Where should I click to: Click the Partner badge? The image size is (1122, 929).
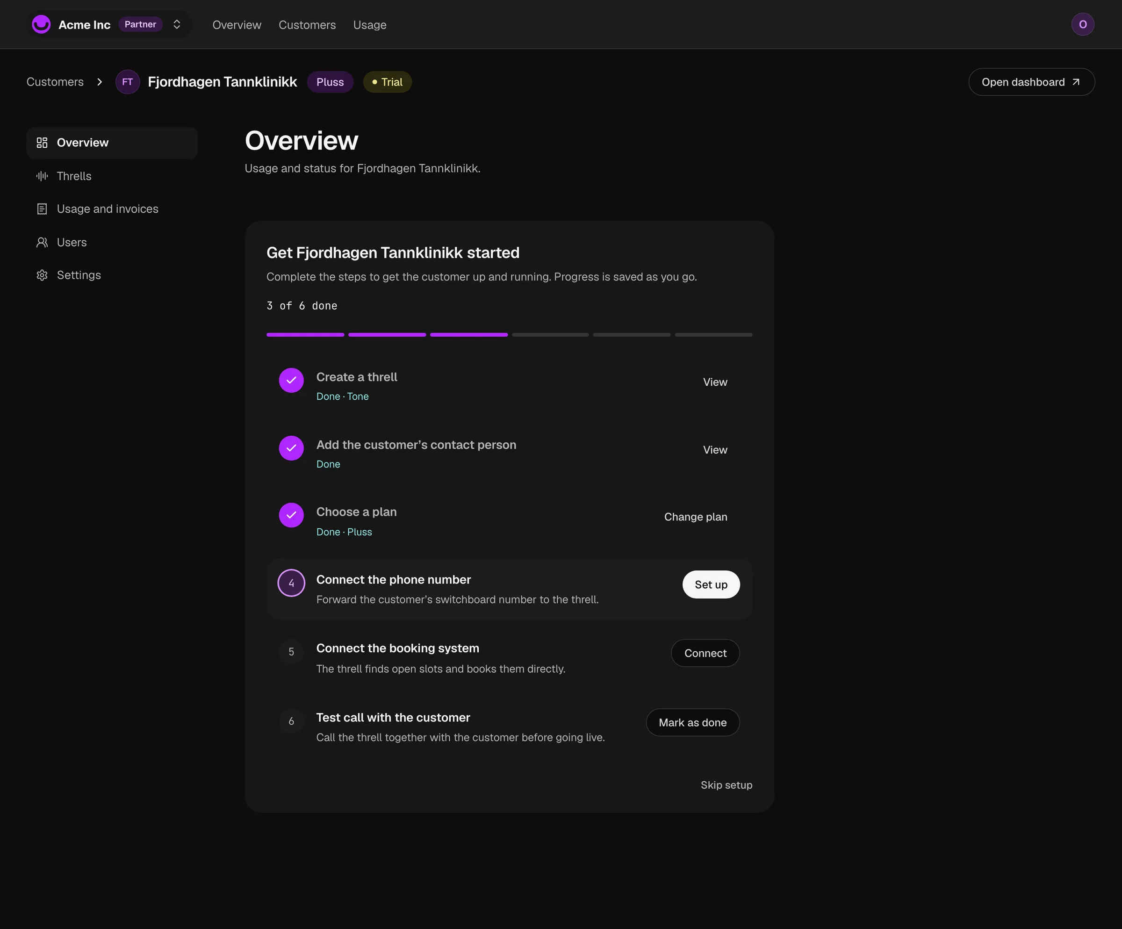[x=140, y=25]
